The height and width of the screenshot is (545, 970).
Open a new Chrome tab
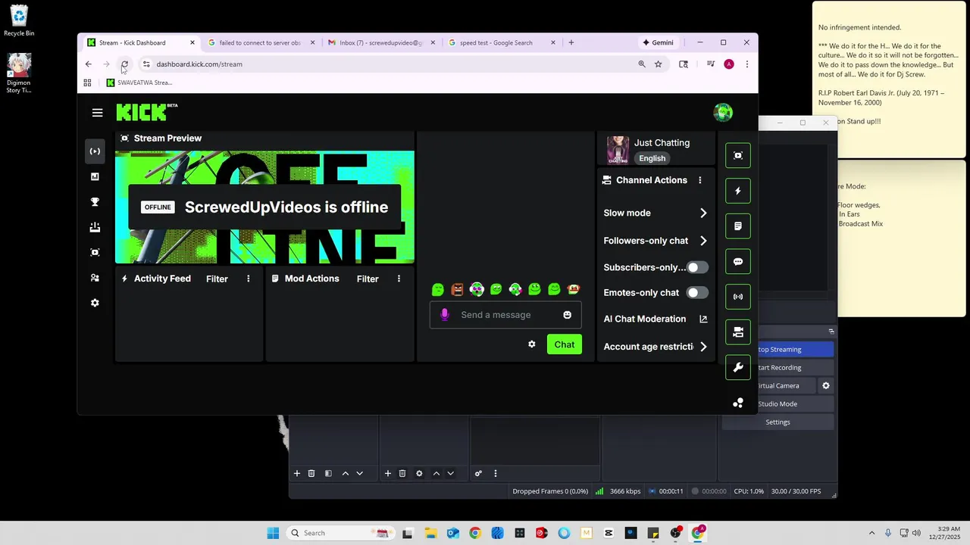[571, 42]
